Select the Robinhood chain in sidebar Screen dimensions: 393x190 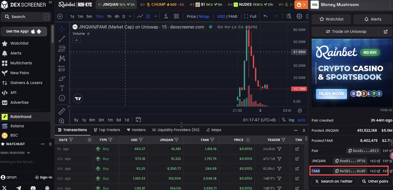pos(25,117)
